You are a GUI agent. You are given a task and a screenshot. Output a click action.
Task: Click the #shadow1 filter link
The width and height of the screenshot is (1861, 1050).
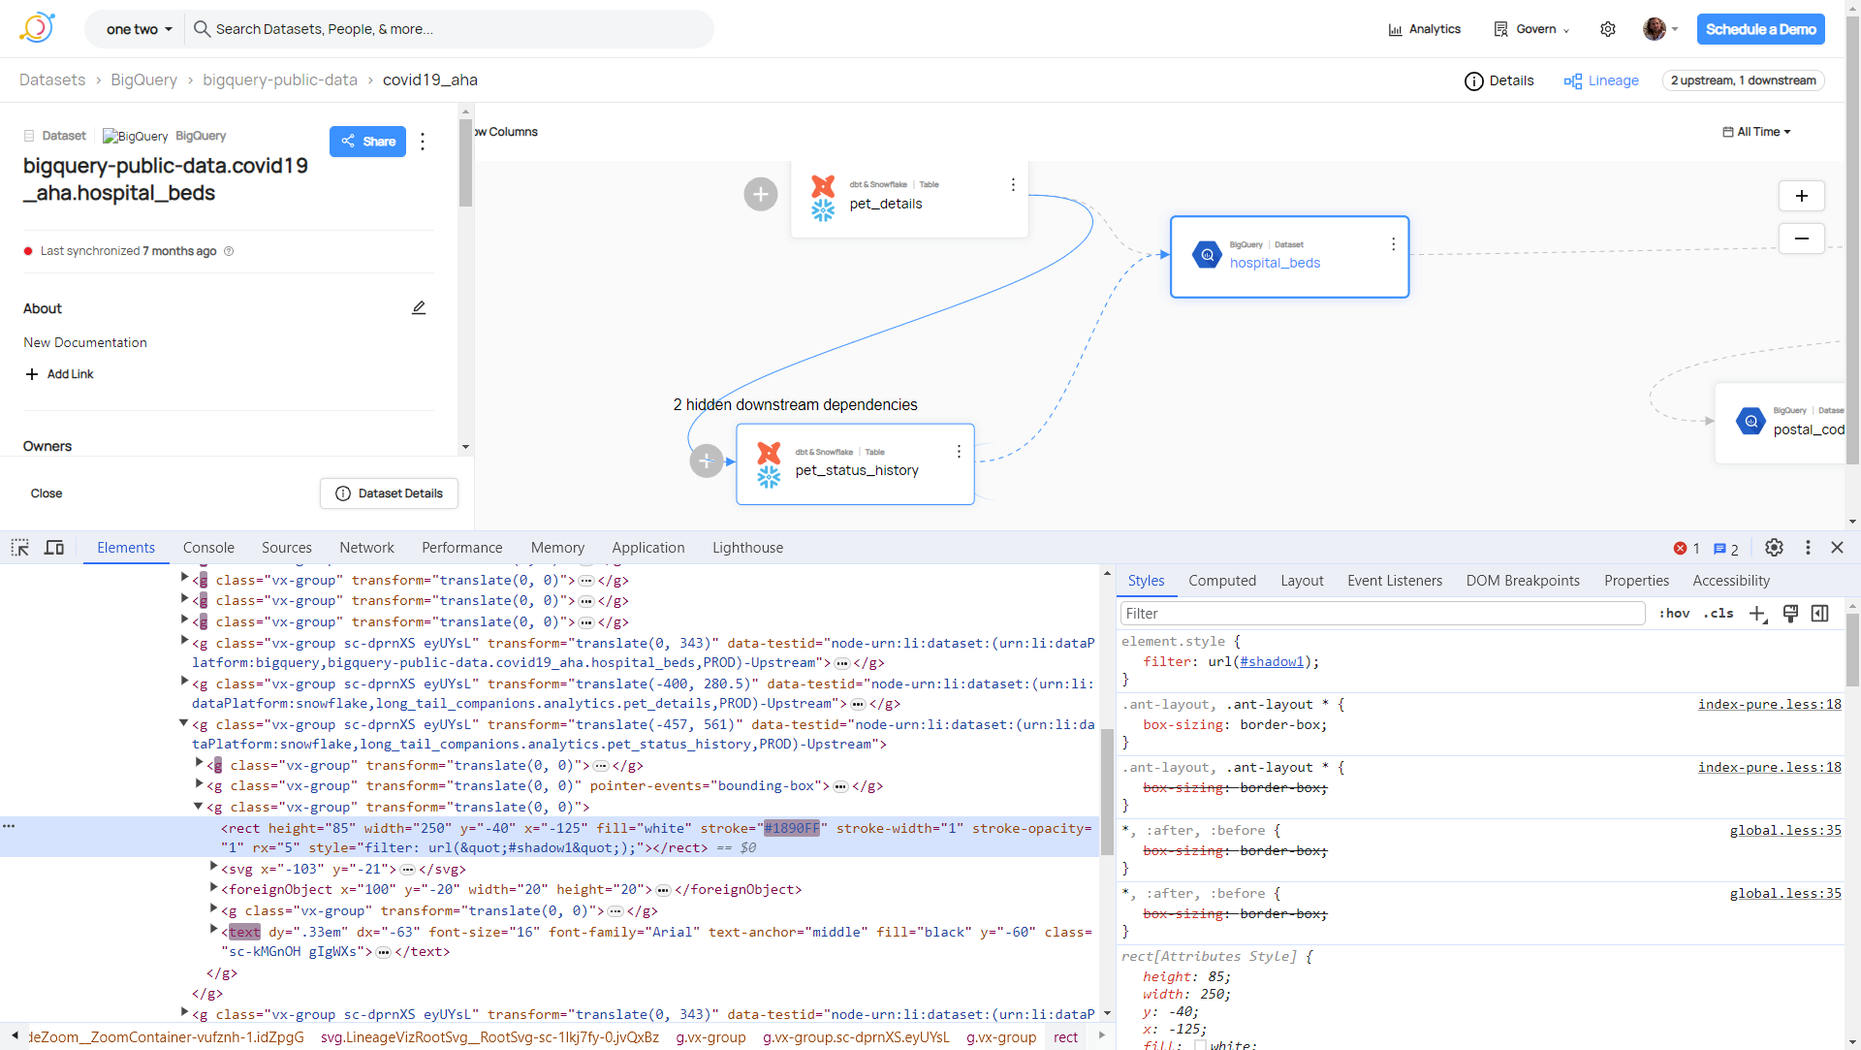point(1272,662)
